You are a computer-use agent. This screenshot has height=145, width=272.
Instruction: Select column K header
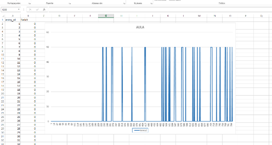tap(168, 16)
